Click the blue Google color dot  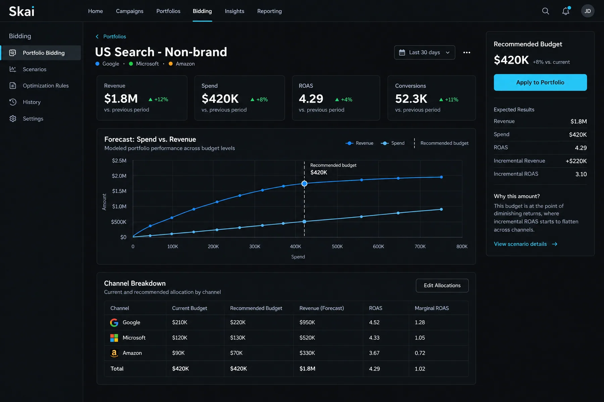click(97, 64)
